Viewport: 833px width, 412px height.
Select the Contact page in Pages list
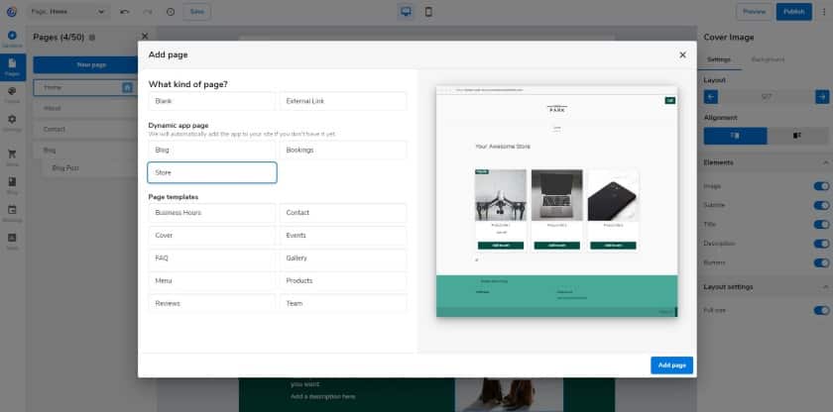(85, 130)
